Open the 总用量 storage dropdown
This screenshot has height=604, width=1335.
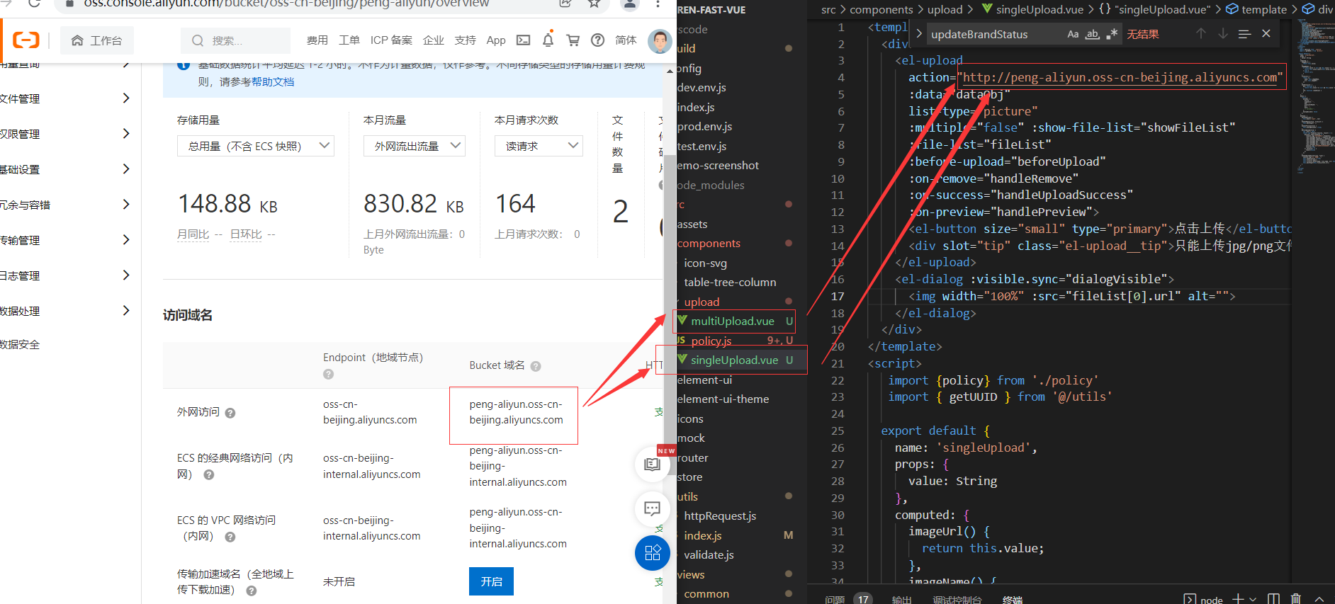[x=256, y=146]
